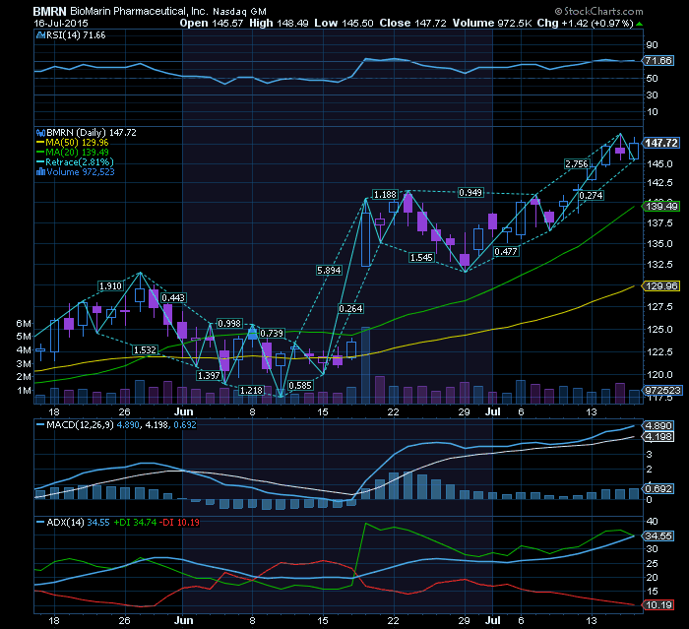Click the 1.532 retracement label

(x=145, y=349)
